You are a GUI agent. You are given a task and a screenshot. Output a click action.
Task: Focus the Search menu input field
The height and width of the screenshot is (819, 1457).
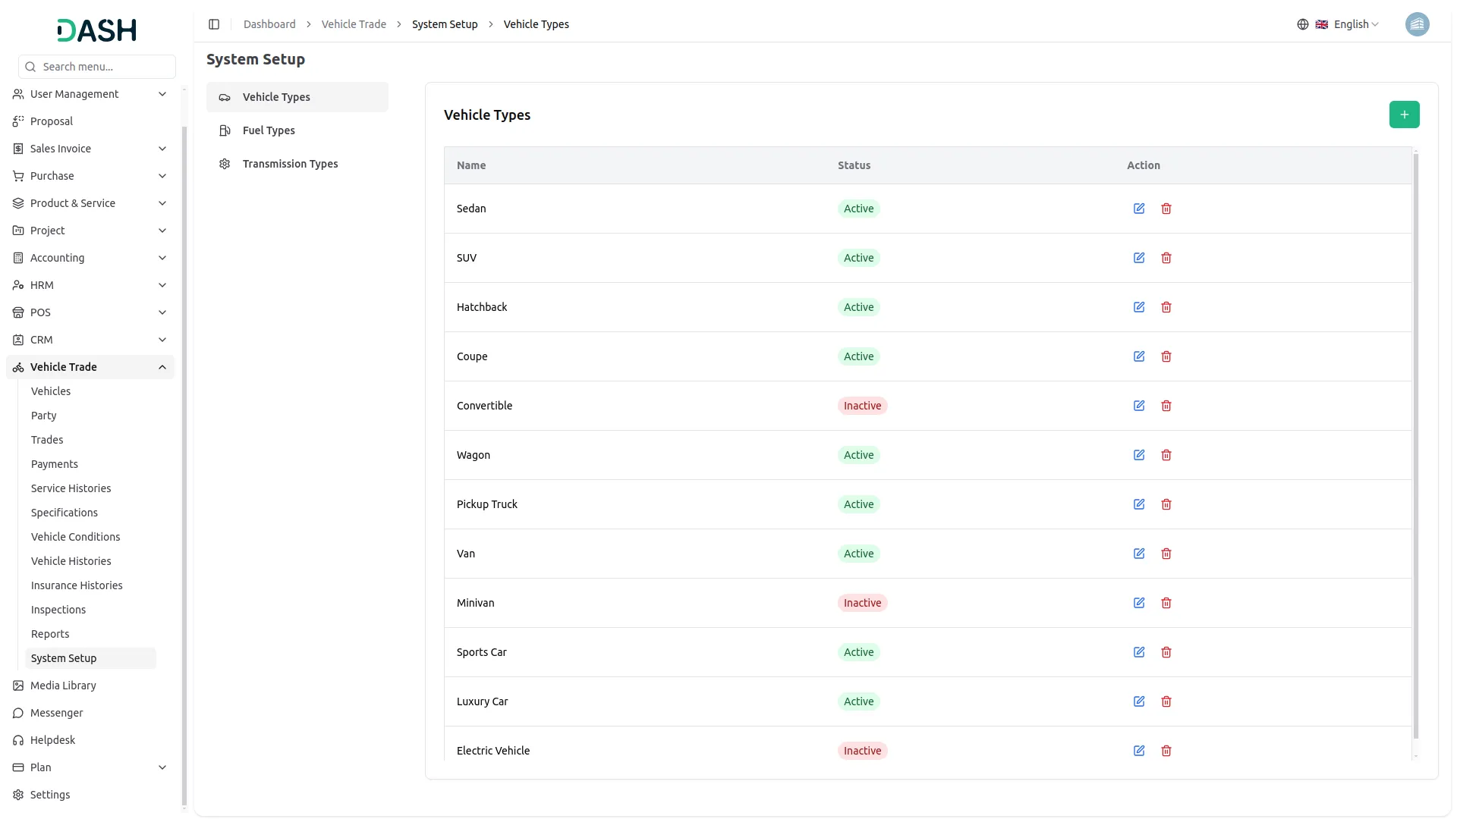[x=105, y=67]
